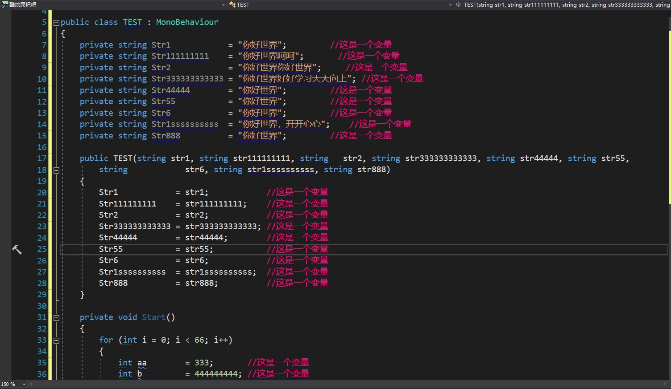Collapse the TEST class outline at line 5
This screenshot has height=389, width=671.
coord(56,23)
